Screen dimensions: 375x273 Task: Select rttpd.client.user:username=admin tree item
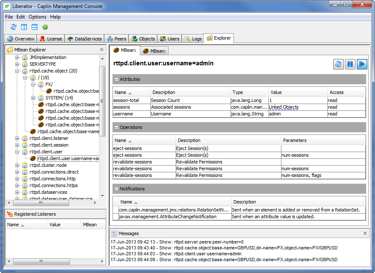point(68,158)
